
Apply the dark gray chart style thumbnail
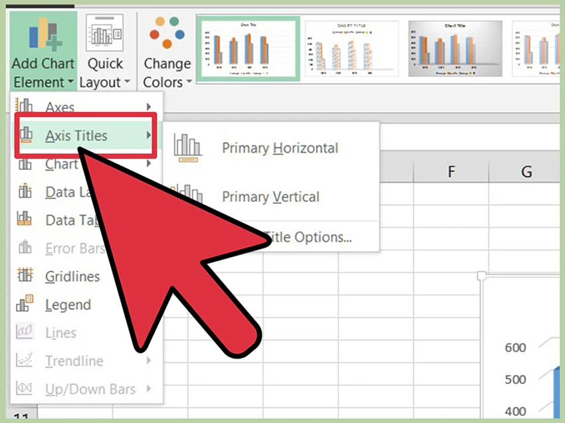453,47
